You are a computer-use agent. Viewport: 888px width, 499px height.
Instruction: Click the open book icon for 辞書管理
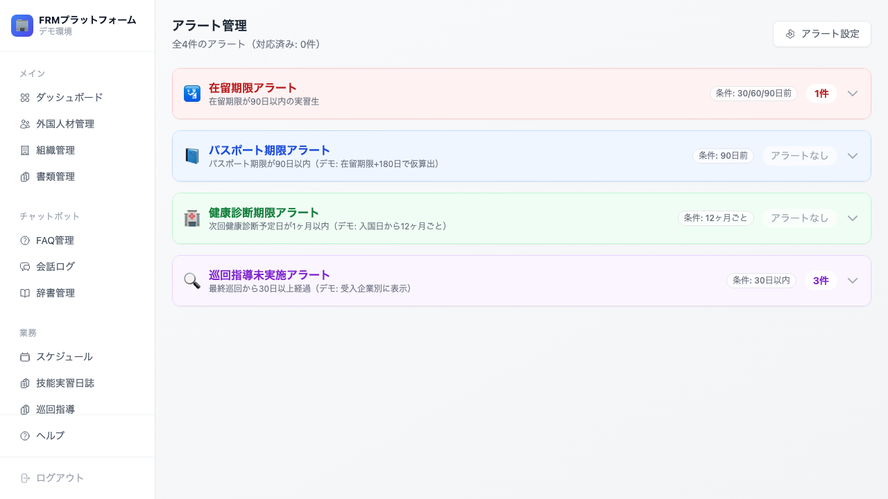pos(25,293)
